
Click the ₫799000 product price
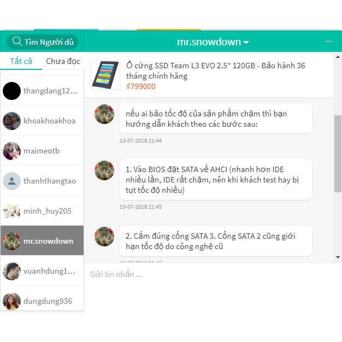click(x=141, y=86)
